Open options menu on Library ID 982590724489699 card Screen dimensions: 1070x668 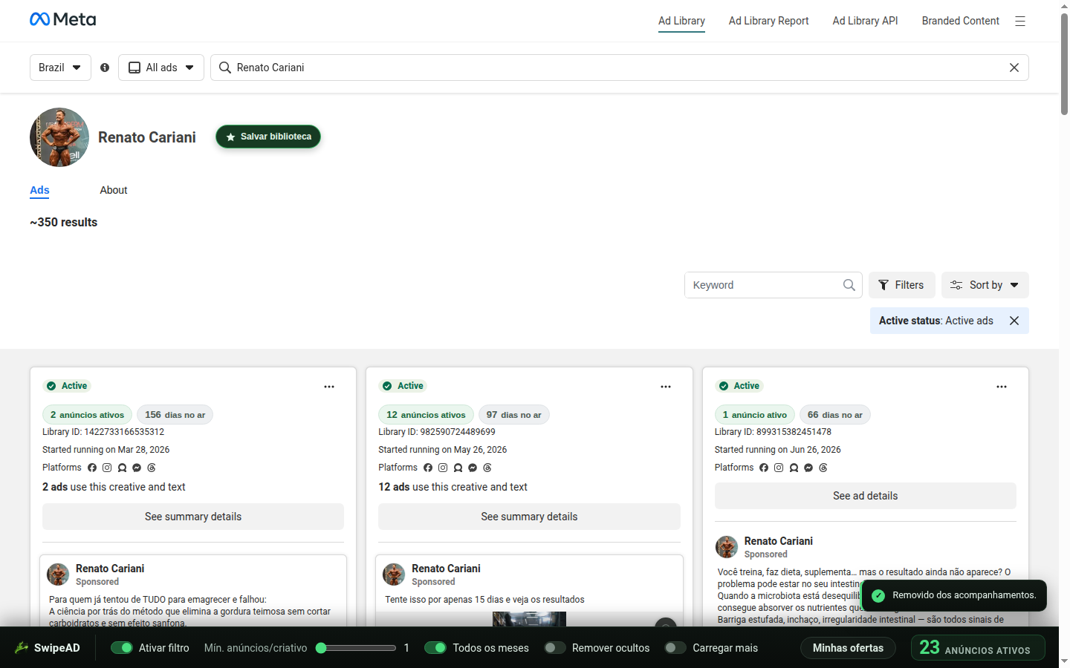666,387
